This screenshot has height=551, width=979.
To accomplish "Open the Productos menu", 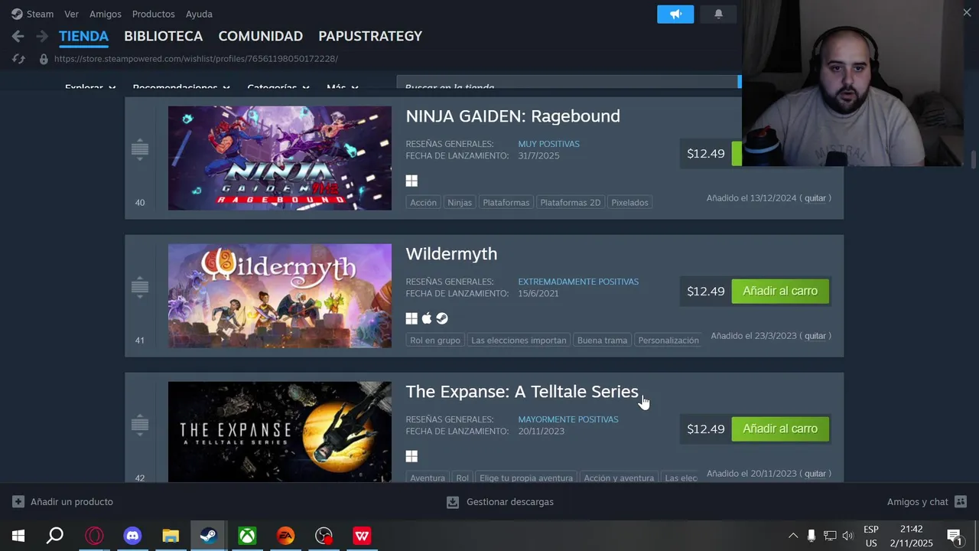I will click(153, 14).
